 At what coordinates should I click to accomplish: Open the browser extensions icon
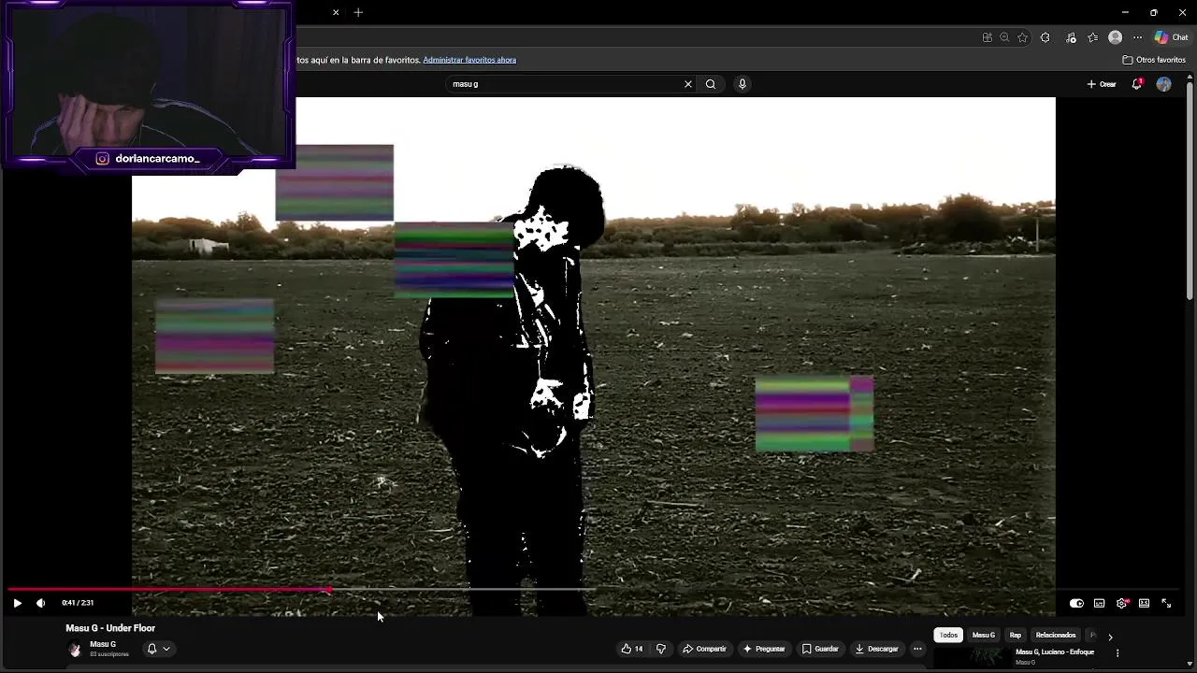(x=1045, y=37)
